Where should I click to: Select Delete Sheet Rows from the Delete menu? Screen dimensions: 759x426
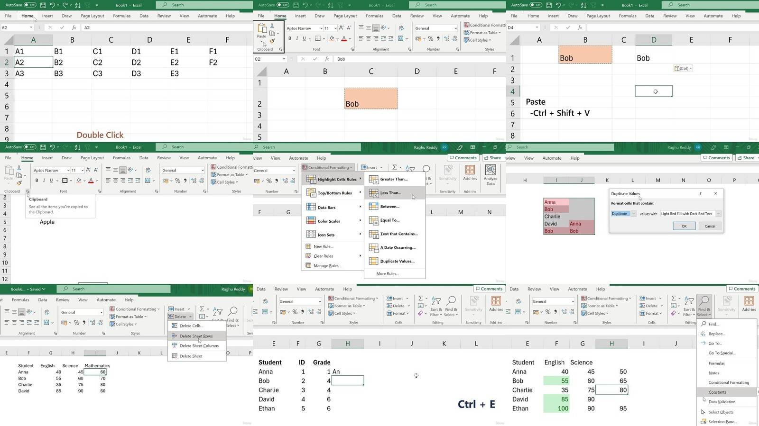[x=197, y=336]
